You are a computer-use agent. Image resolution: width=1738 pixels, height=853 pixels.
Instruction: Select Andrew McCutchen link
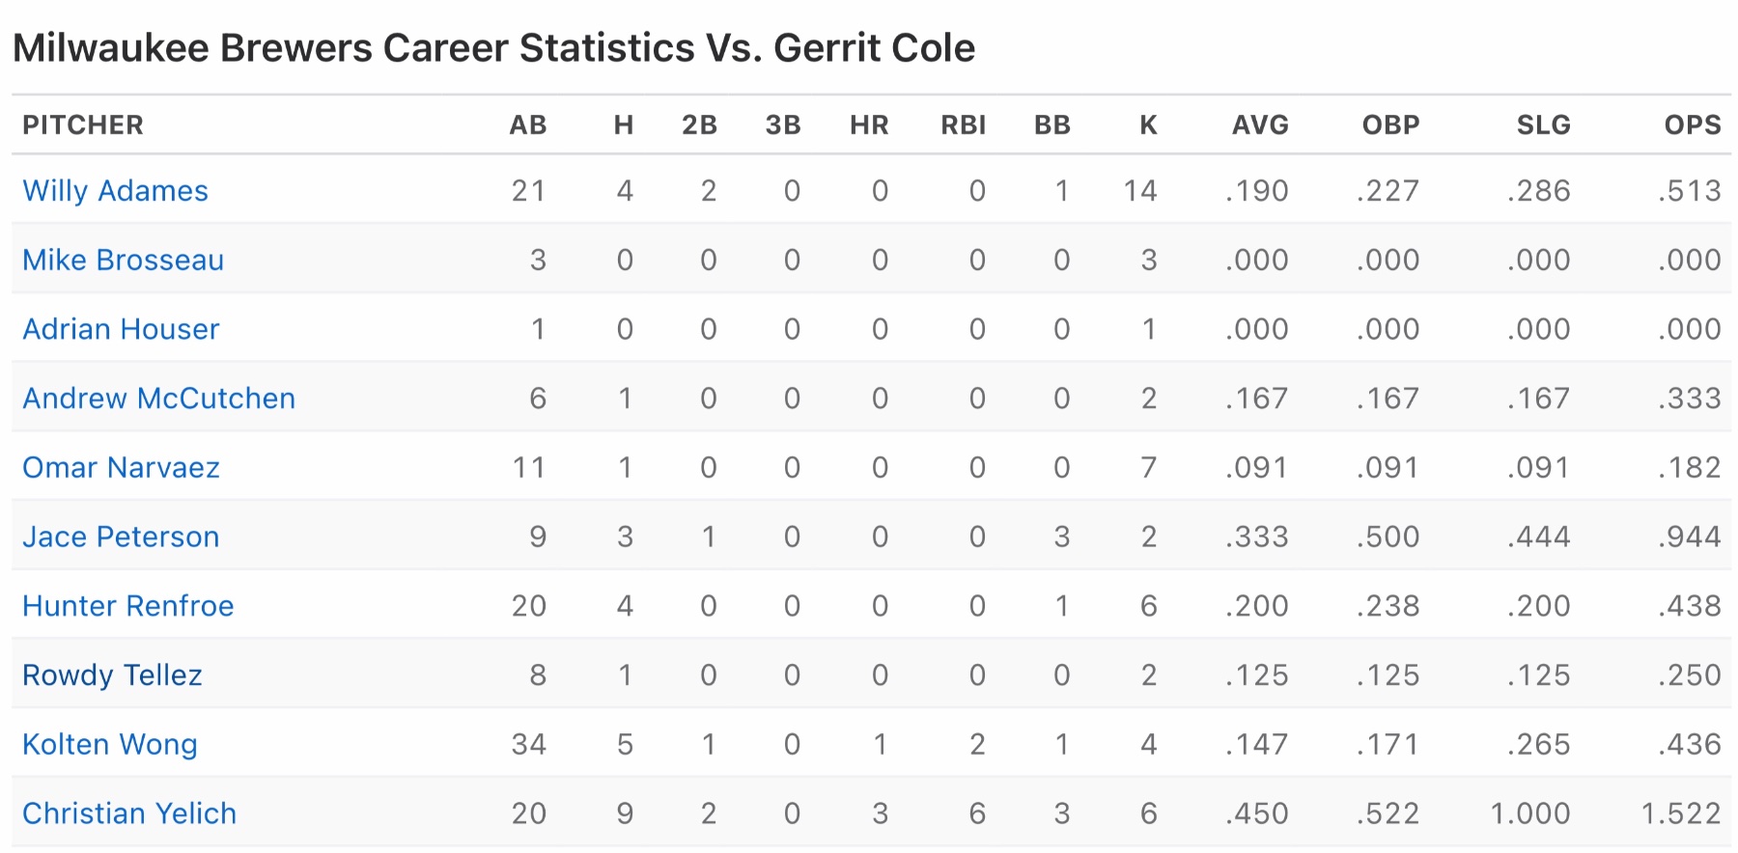(158, 399)
